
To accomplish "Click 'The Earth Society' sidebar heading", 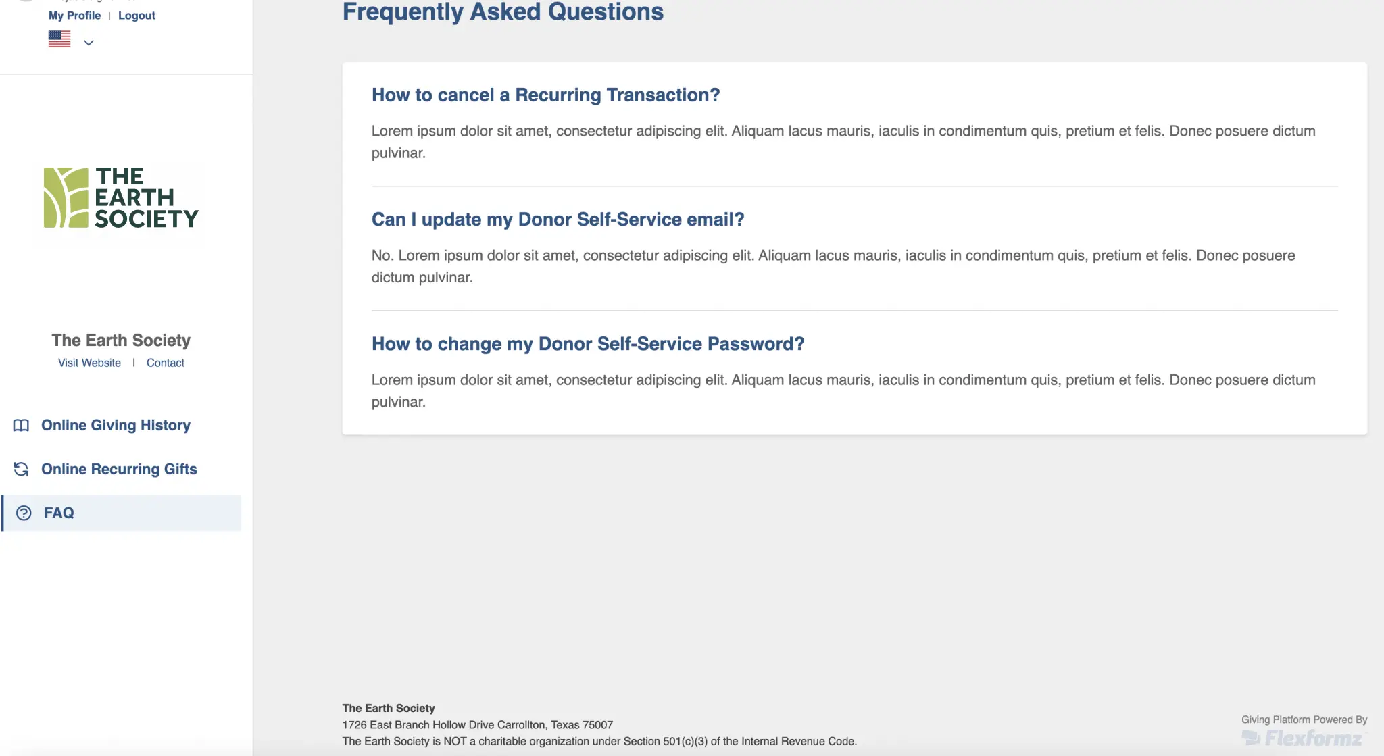I will coord(121,340).
